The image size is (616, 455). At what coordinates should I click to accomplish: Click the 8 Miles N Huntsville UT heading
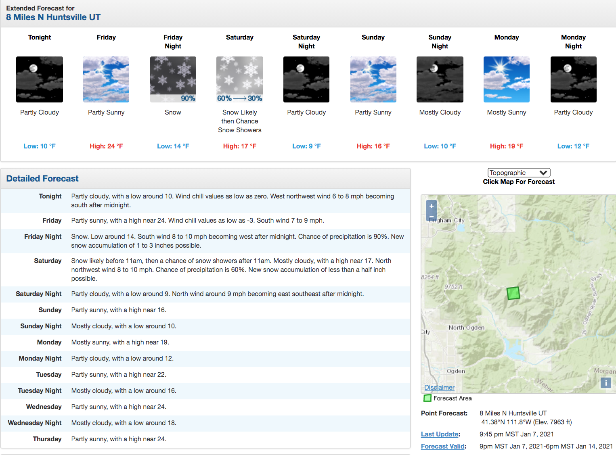coord(53,17)
